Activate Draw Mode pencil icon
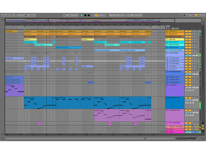206x154 pixels. coord(182,15)
